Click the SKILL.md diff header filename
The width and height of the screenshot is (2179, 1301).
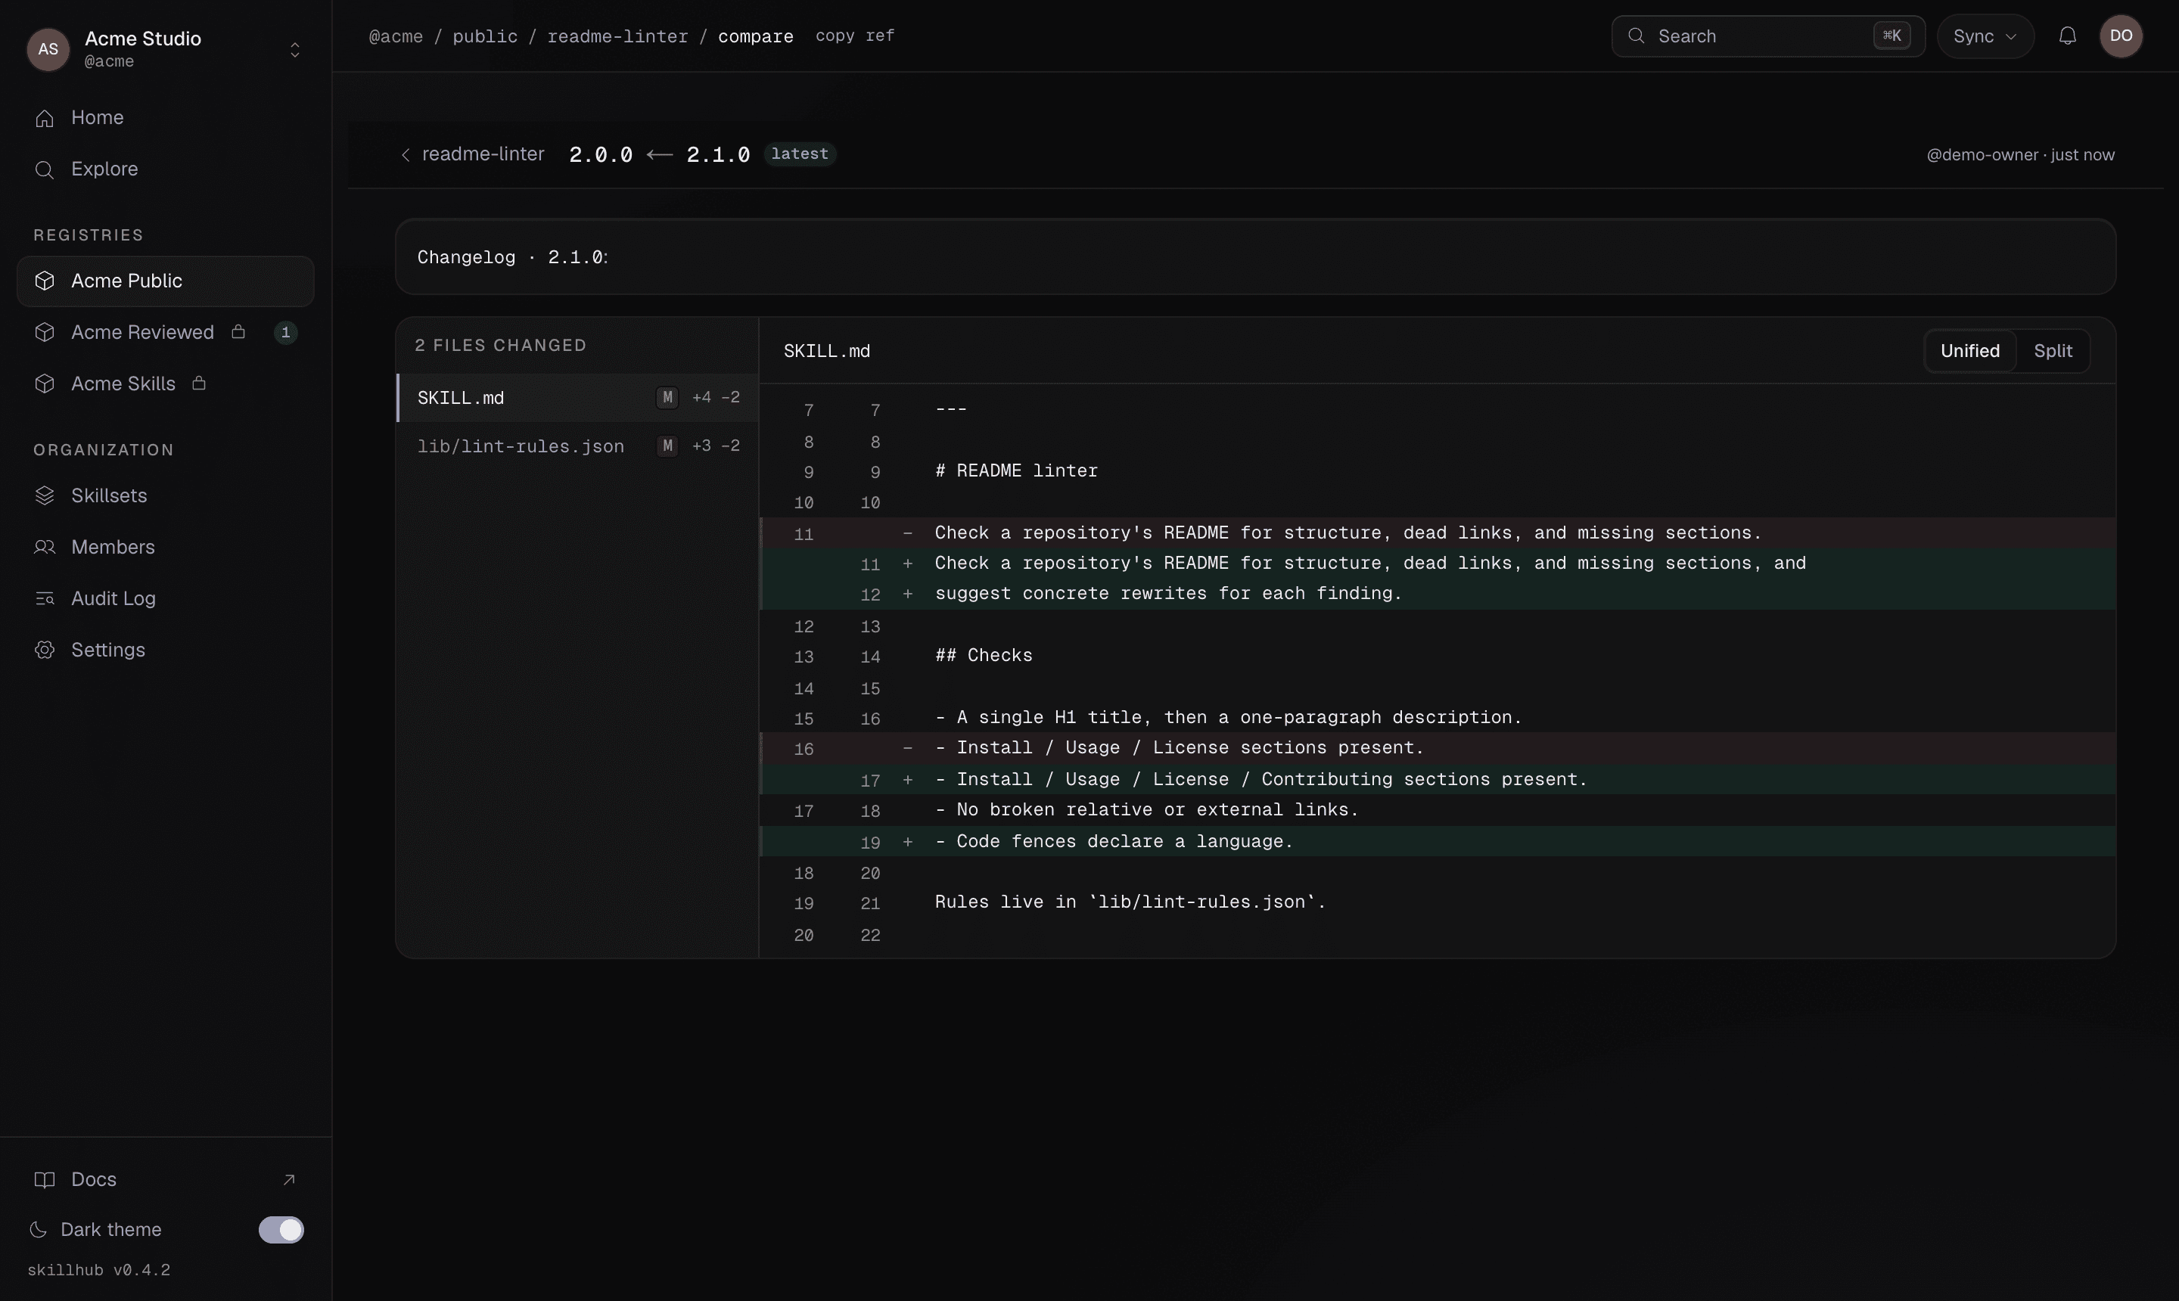pyautogui.click(x=826, y=351)
